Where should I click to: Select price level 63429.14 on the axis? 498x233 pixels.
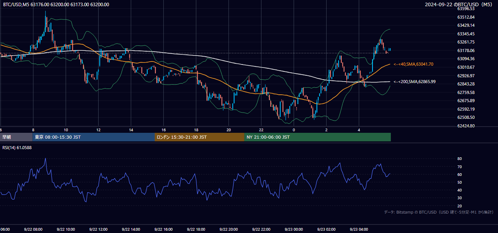(x=466, y=25)
